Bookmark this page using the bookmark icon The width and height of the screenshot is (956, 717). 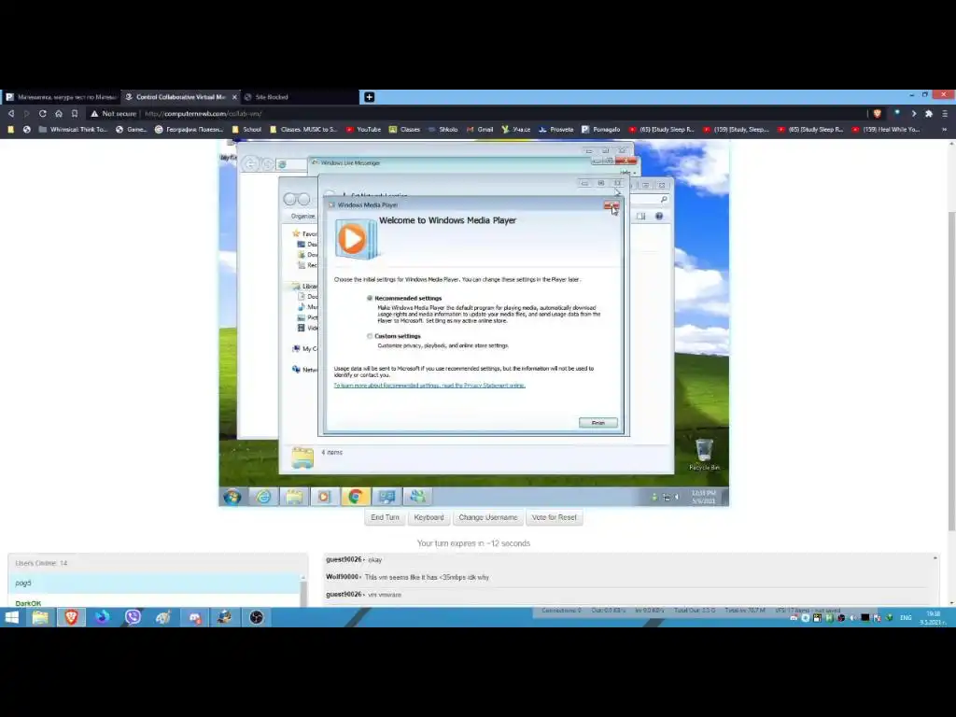click(75, 113)
